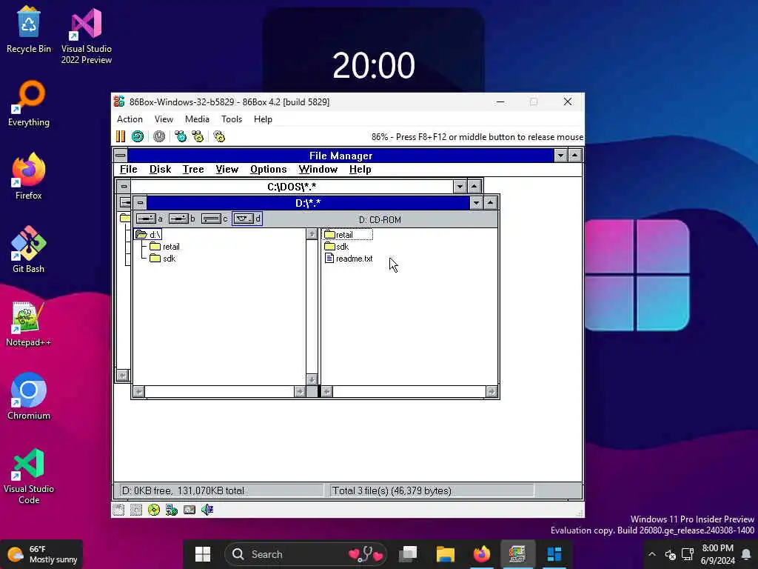Minimize File Manager with the down arrow

561,156
